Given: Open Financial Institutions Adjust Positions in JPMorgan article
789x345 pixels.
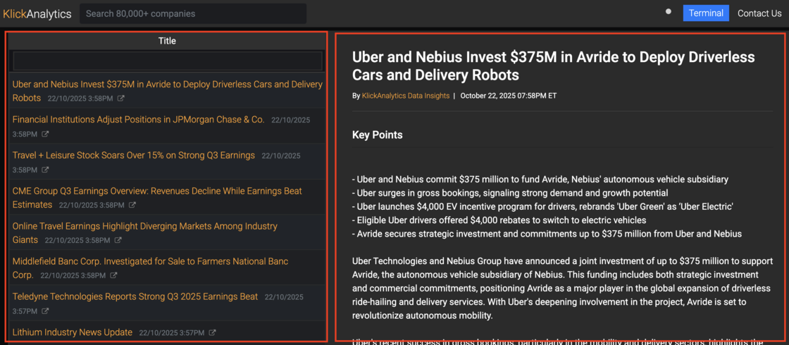Looking at the screenshot, I should coord(138,120).
